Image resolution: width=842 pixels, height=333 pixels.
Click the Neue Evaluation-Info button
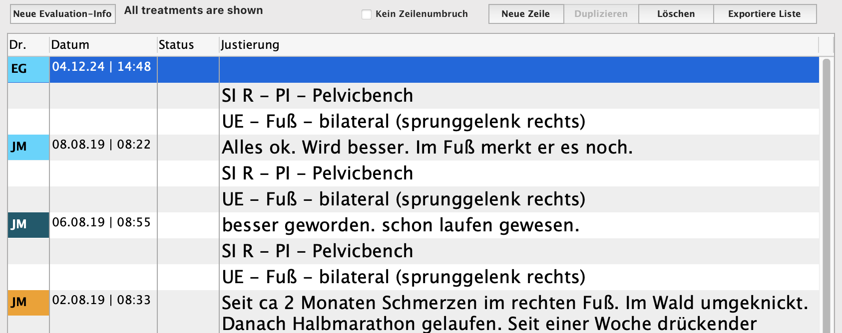pos(62,14)
